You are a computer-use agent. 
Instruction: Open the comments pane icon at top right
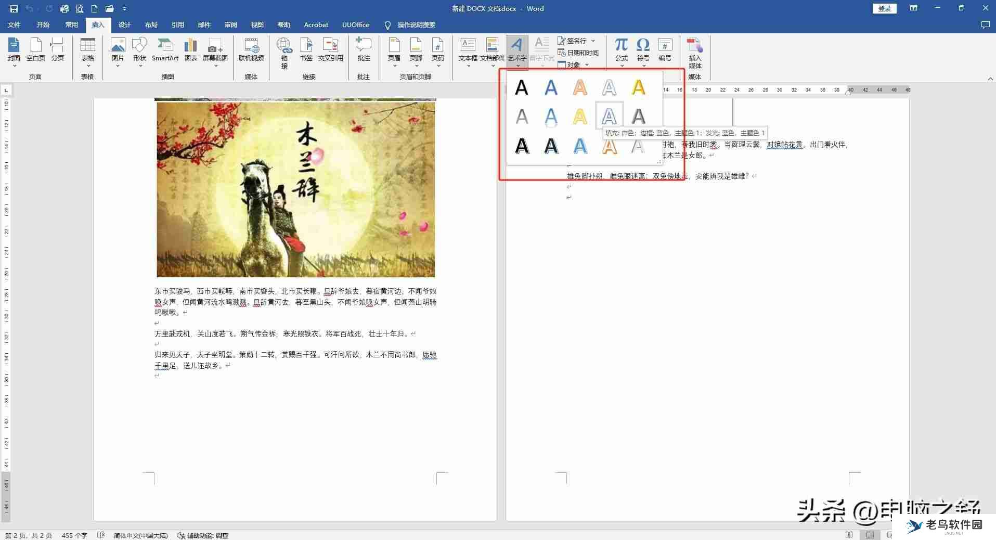[985, 25]
